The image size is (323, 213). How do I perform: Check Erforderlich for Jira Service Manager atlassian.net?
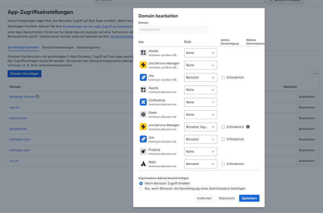click(x=223, y=127)
